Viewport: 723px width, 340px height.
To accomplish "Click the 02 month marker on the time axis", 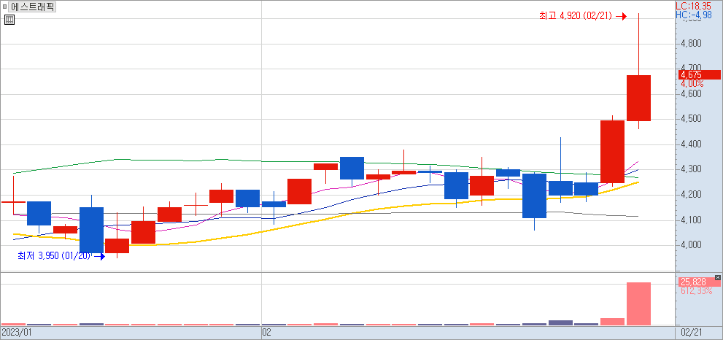I will coord(266,332).
